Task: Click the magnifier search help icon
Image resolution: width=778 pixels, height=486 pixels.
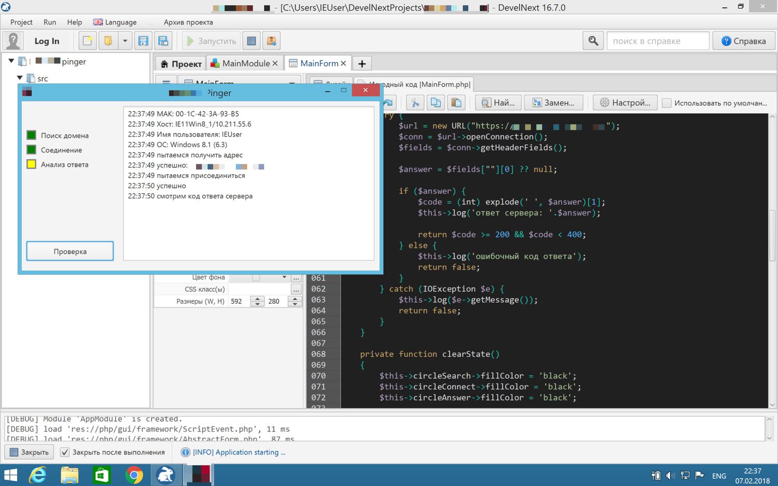Action: click(x=593, y=41)
